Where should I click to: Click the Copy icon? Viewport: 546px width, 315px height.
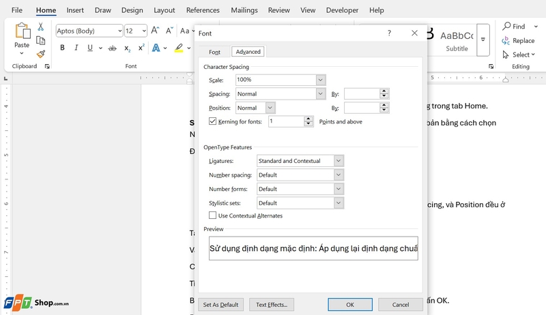point(41,41)
